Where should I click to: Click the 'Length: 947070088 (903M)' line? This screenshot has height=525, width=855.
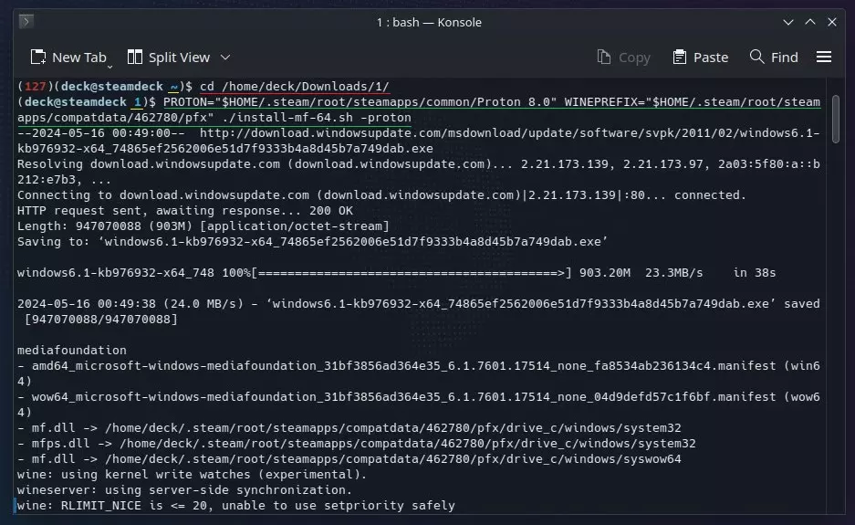pos(203,226)
